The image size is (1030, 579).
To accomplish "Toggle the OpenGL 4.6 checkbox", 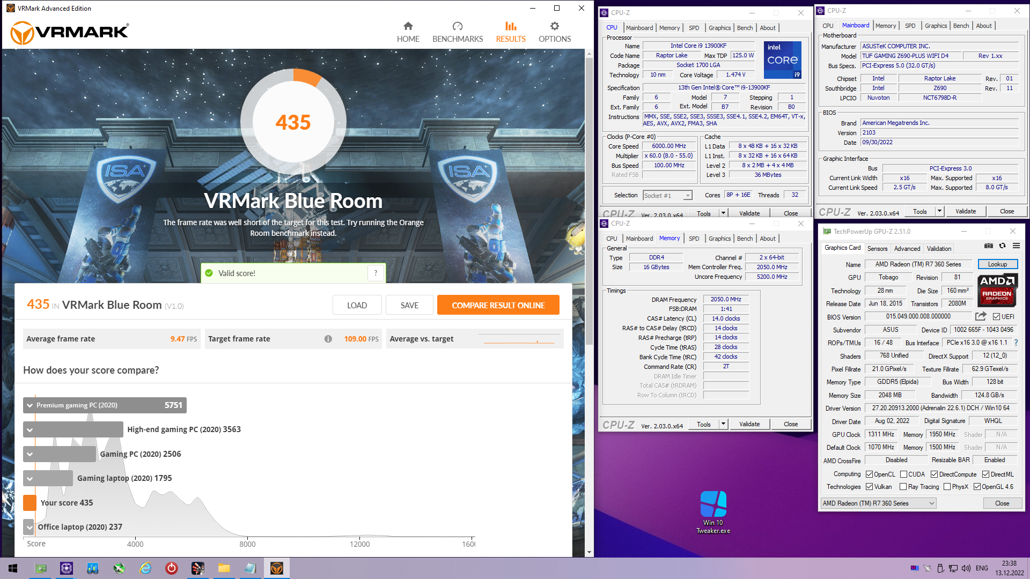I will coord(977,487).
